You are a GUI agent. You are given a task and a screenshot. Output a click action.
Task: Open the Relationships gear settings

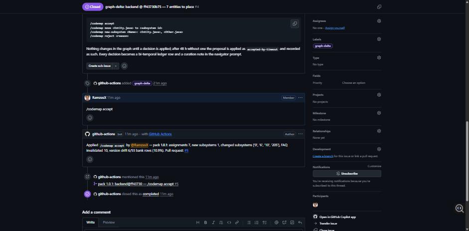click(x=379, y=131)
